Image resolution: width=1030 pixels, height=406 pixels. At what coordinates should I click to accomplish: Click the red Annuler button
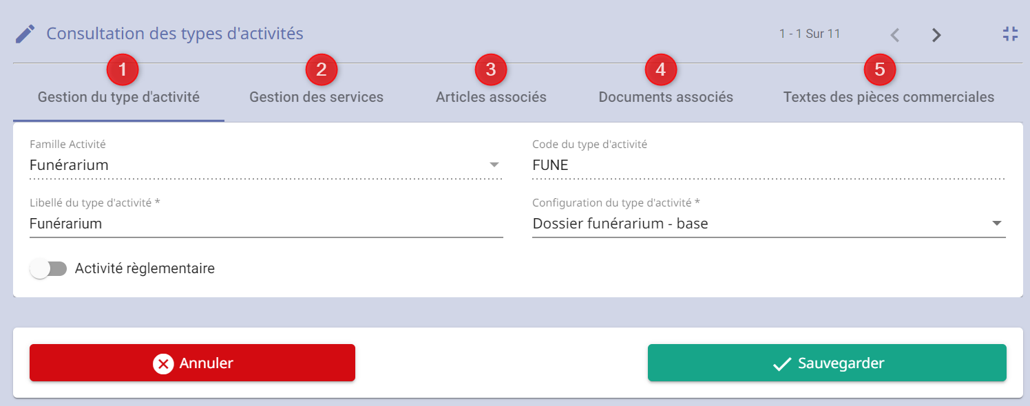pos(192,363)
